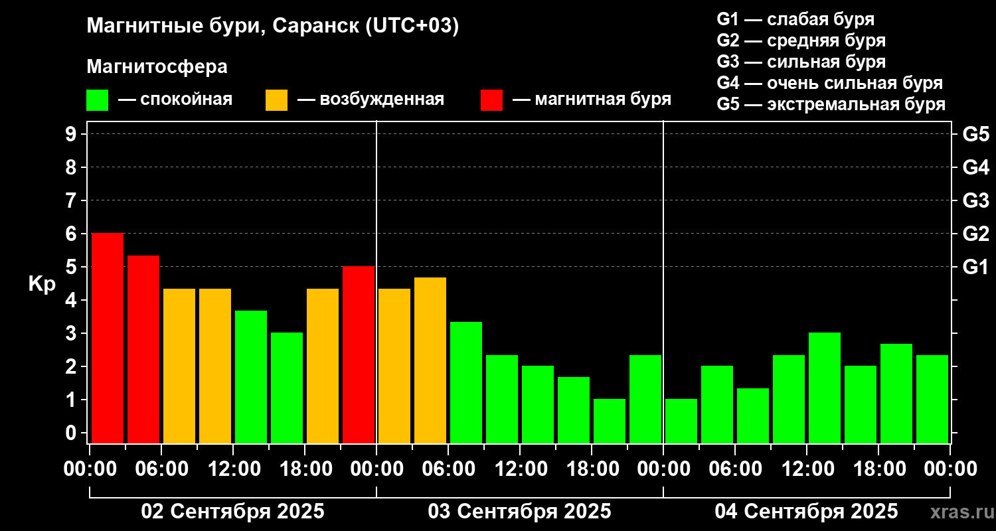Click the green Kp 3 bar ending 18:00, 02 Сентября
Image resolution: width=996 pixels, height=531 pixels.
287,388
